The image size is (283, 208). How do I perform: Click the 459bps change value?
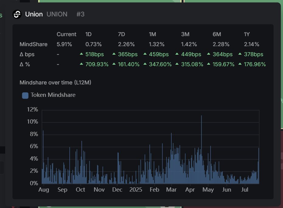pyautogui.click(x=159, y=54)
